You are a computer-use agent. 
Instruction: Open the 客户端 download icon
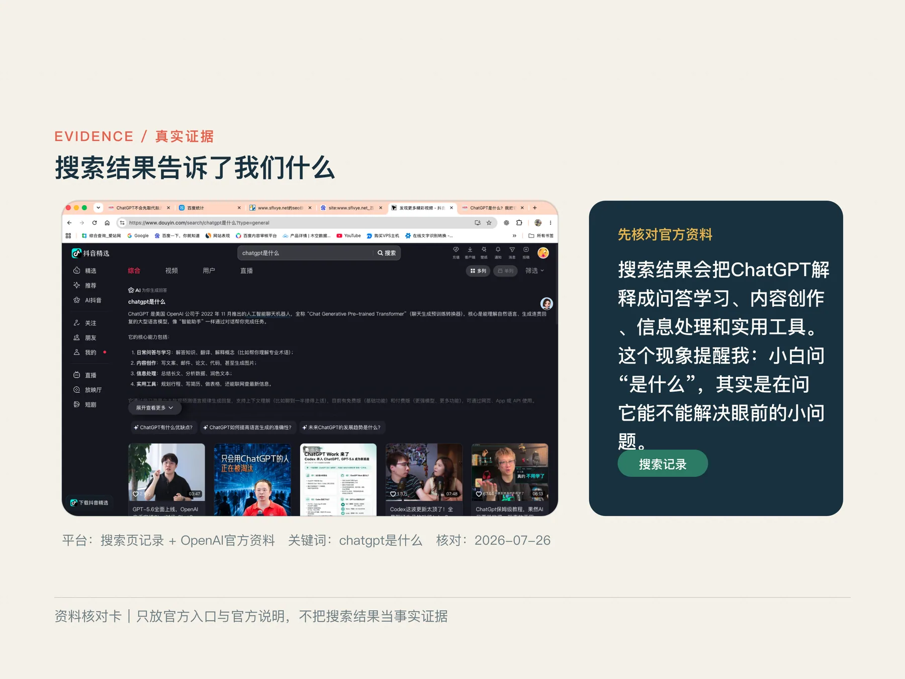pyautogui.click(x=470, y=252)
